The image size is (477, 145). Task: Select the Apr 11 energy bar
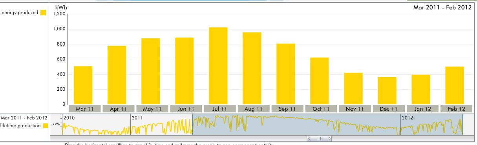pyautogui.click(x=117, y=75)
